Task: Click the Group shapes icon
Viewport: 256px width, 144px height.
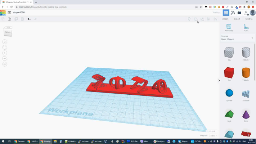Action: (x=196, y=19)
